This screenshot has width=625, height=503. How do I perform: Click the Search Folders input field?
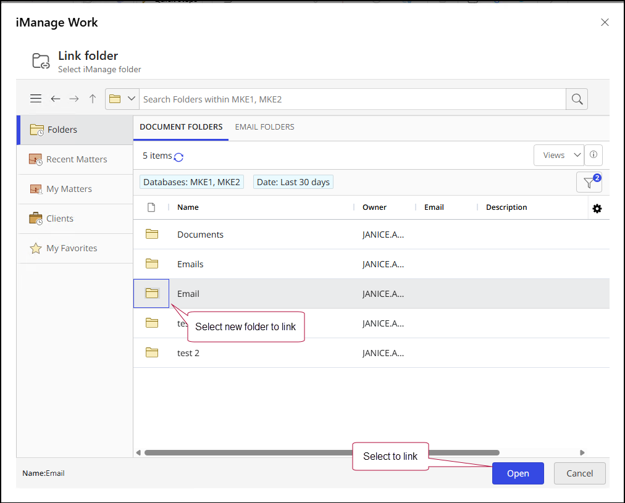tap(352, 99)
